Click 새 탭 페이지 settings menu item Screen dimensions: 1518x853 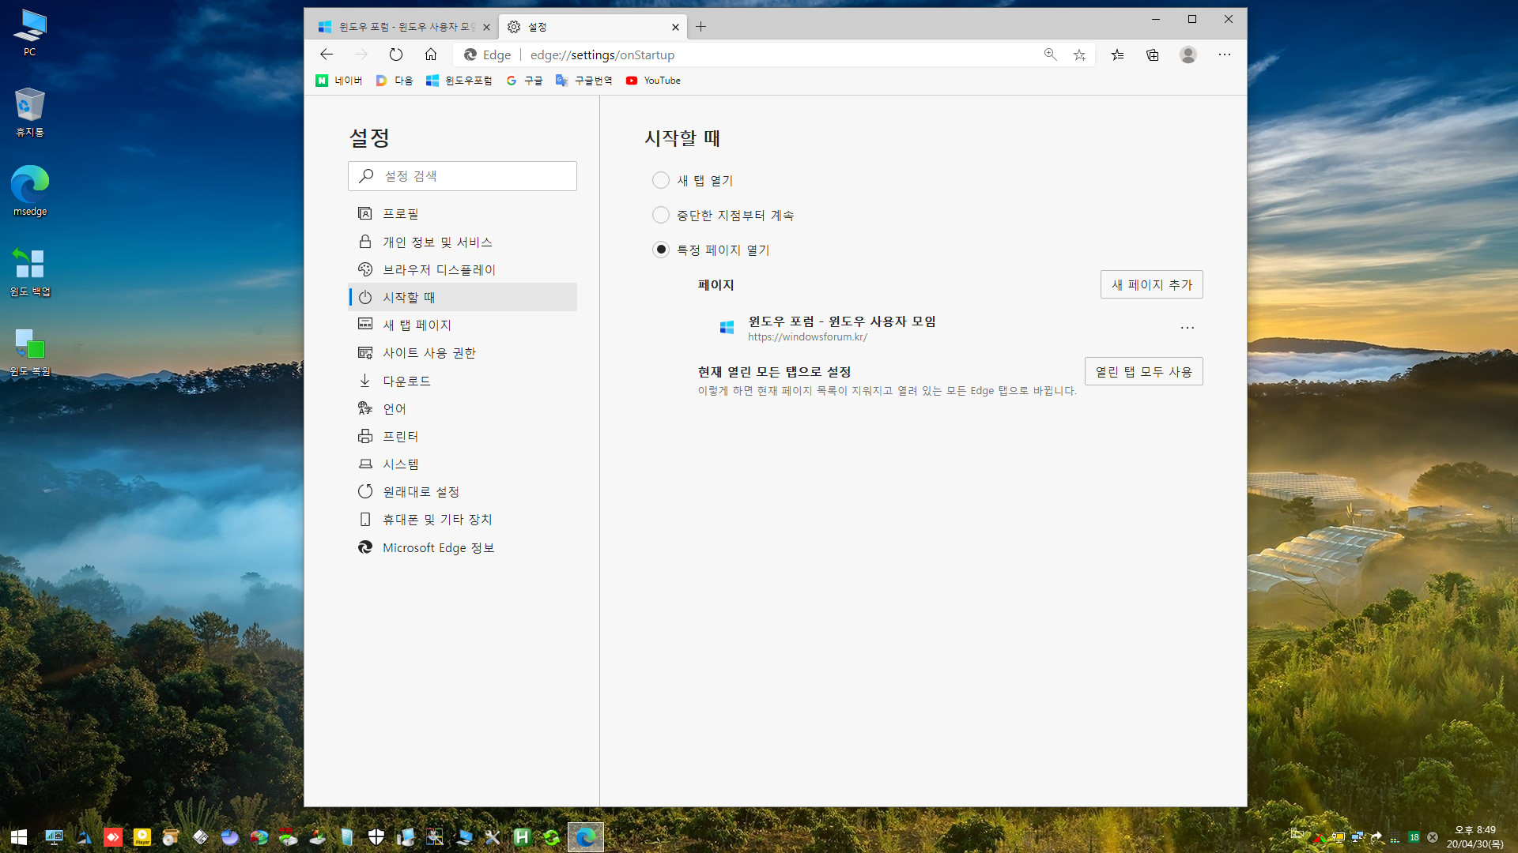point(417,324)
